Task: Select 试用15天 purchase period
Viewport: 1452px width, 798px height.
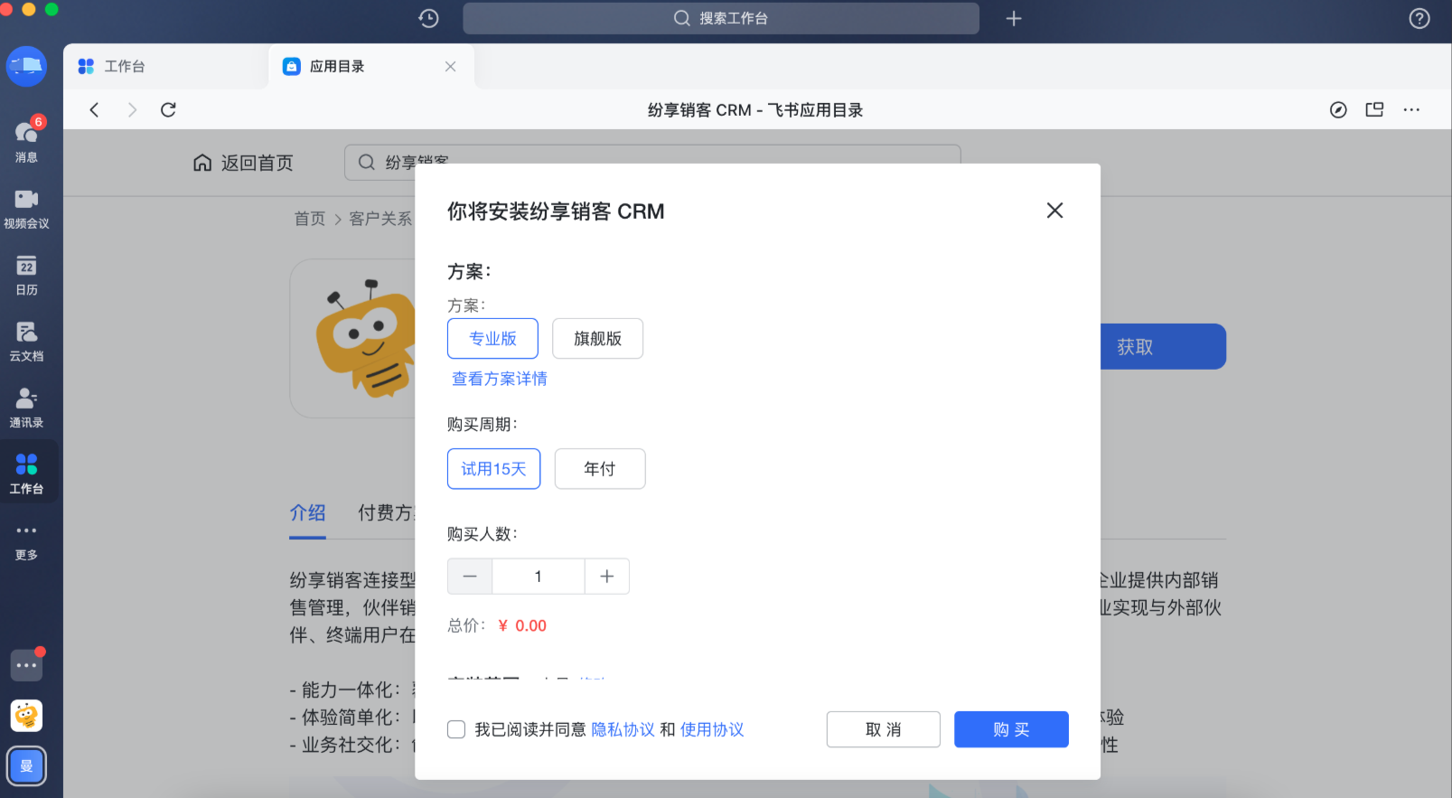Action: (493, 468)
